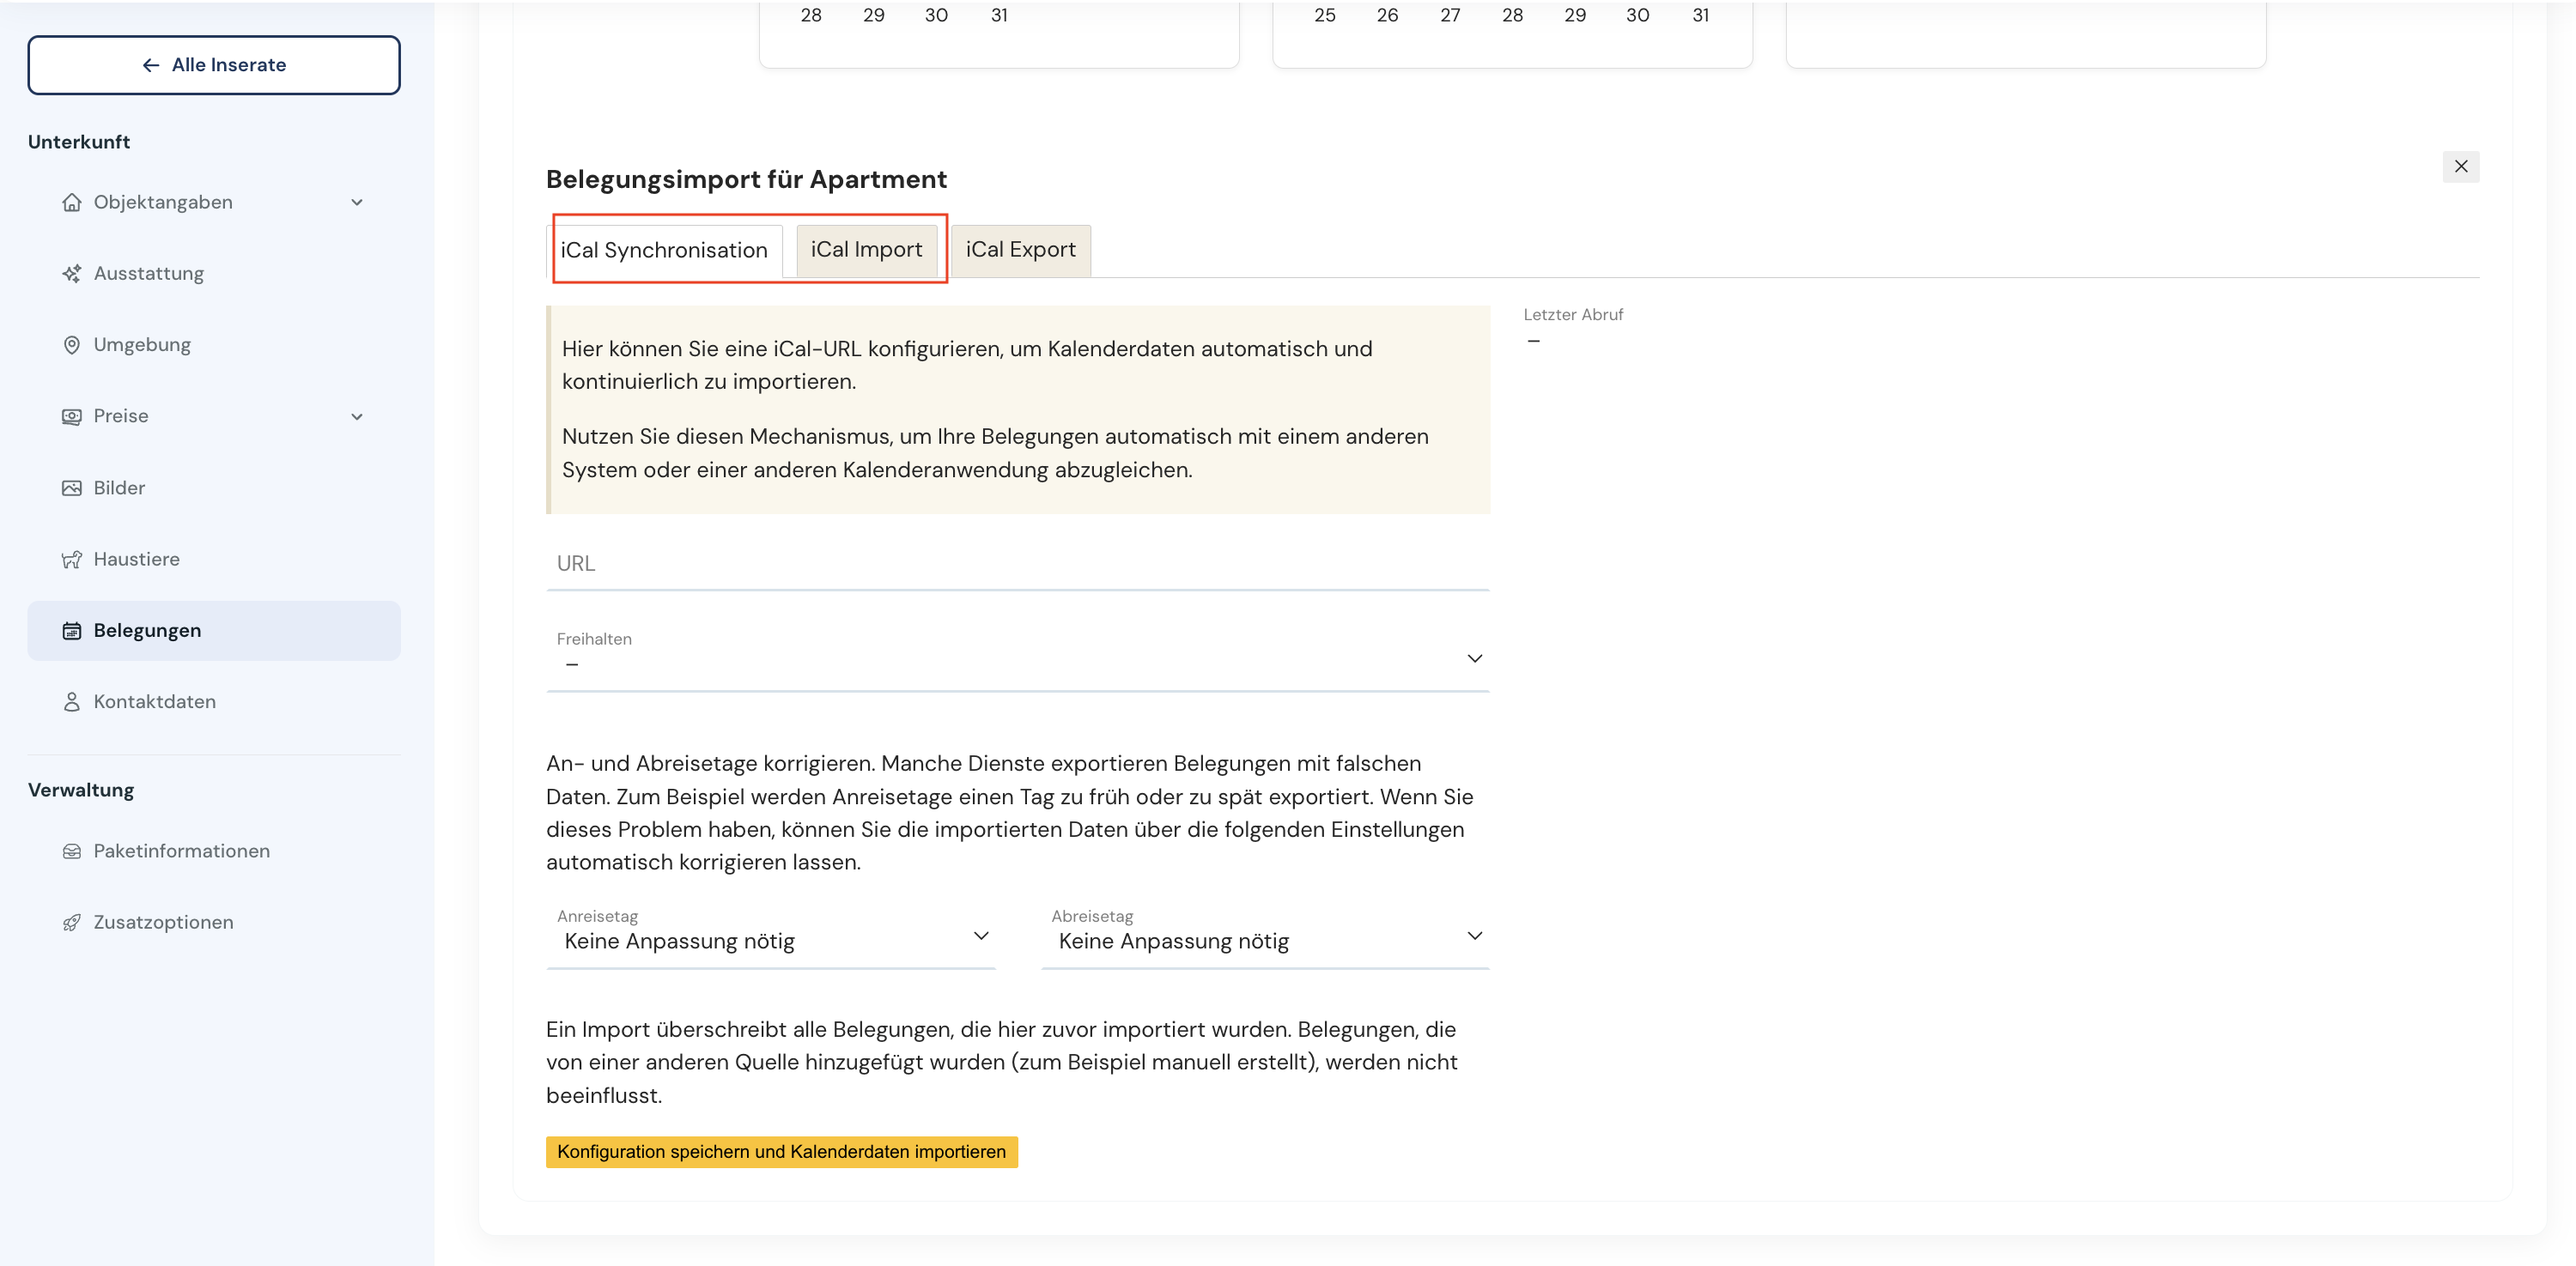The height and width of the screenshot is (1266, 2576).
Task: Go back via Alle Inserate button
Action: 214,65
